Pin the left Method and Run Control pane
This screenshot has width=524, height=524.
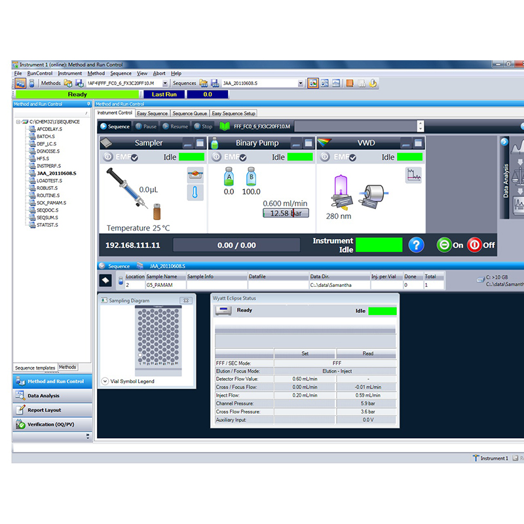(x=88, y=104)
